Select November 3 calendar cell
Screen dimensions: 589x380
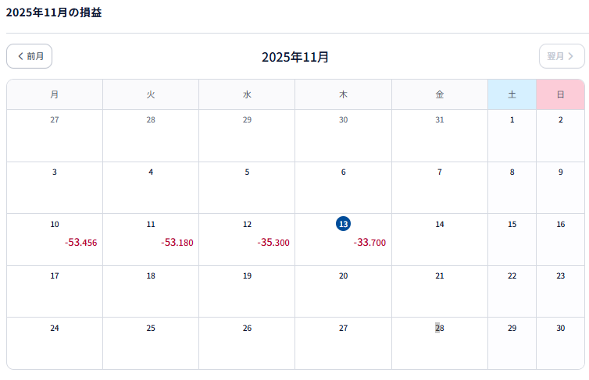tap(54, 186)
